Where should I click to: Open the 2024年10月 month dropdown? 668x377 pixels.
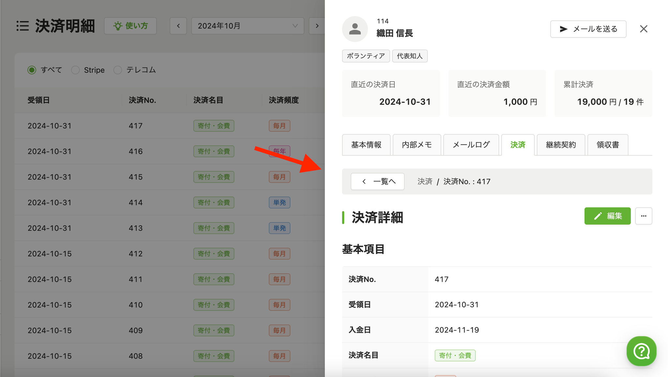tap(248, 26)
